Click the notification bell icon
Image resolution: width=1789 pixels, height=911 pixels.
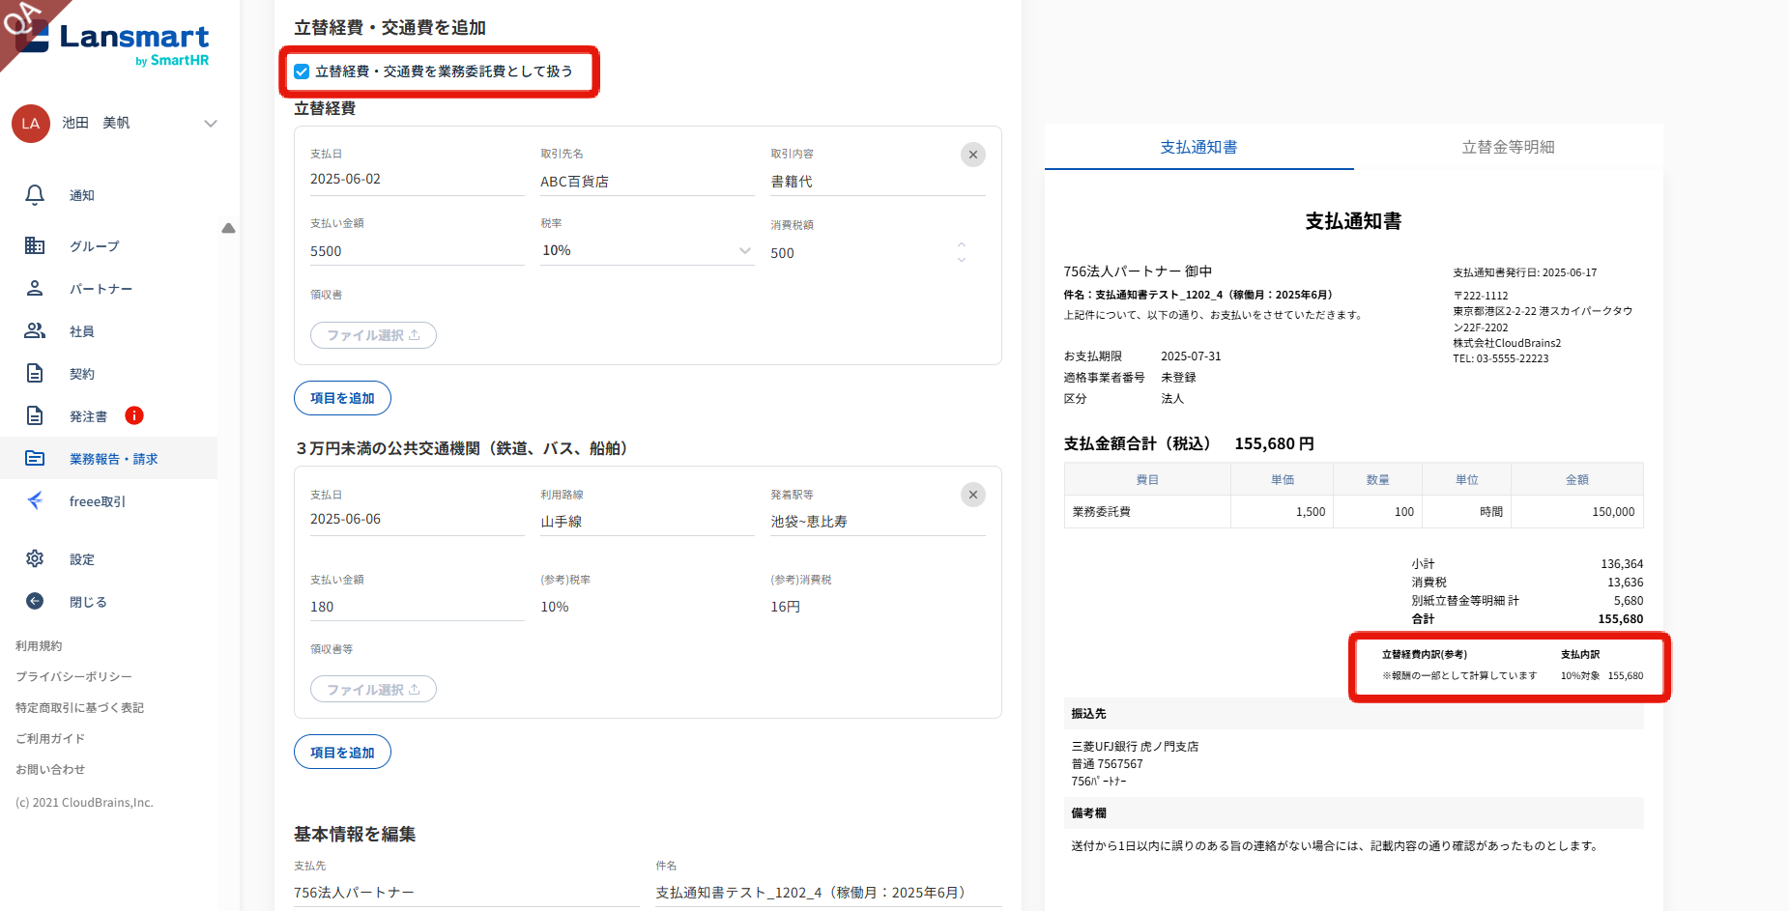pyautogui.click(x=35, y=195)
